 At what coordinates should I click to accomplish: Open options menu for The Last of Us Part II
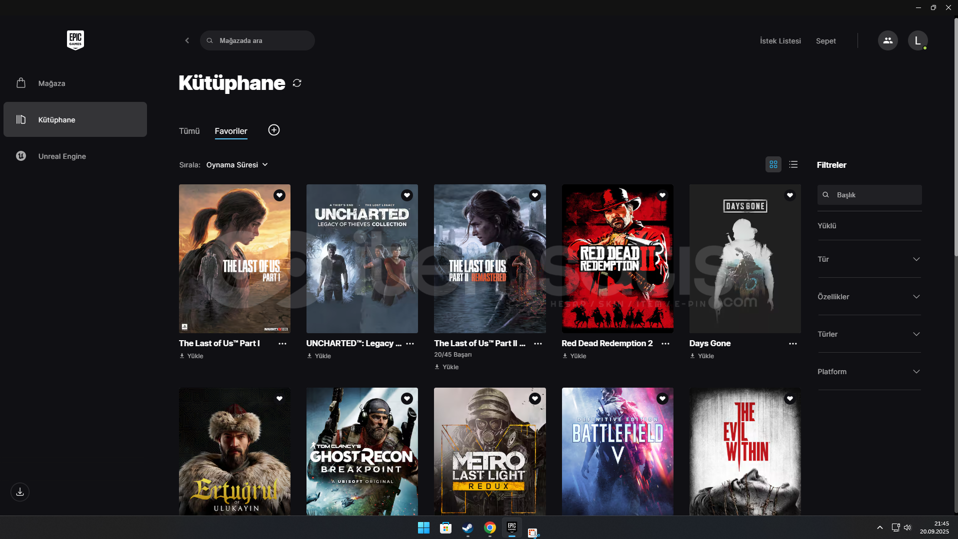[538, 344]
